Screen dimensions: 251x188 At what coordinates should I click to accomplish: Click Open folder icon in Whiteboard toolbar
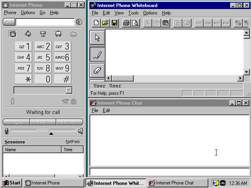tap(105, 23)
